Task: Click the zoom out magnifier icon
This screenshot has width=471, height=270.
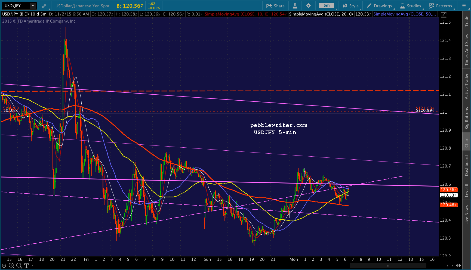Action: coord(19,266)
